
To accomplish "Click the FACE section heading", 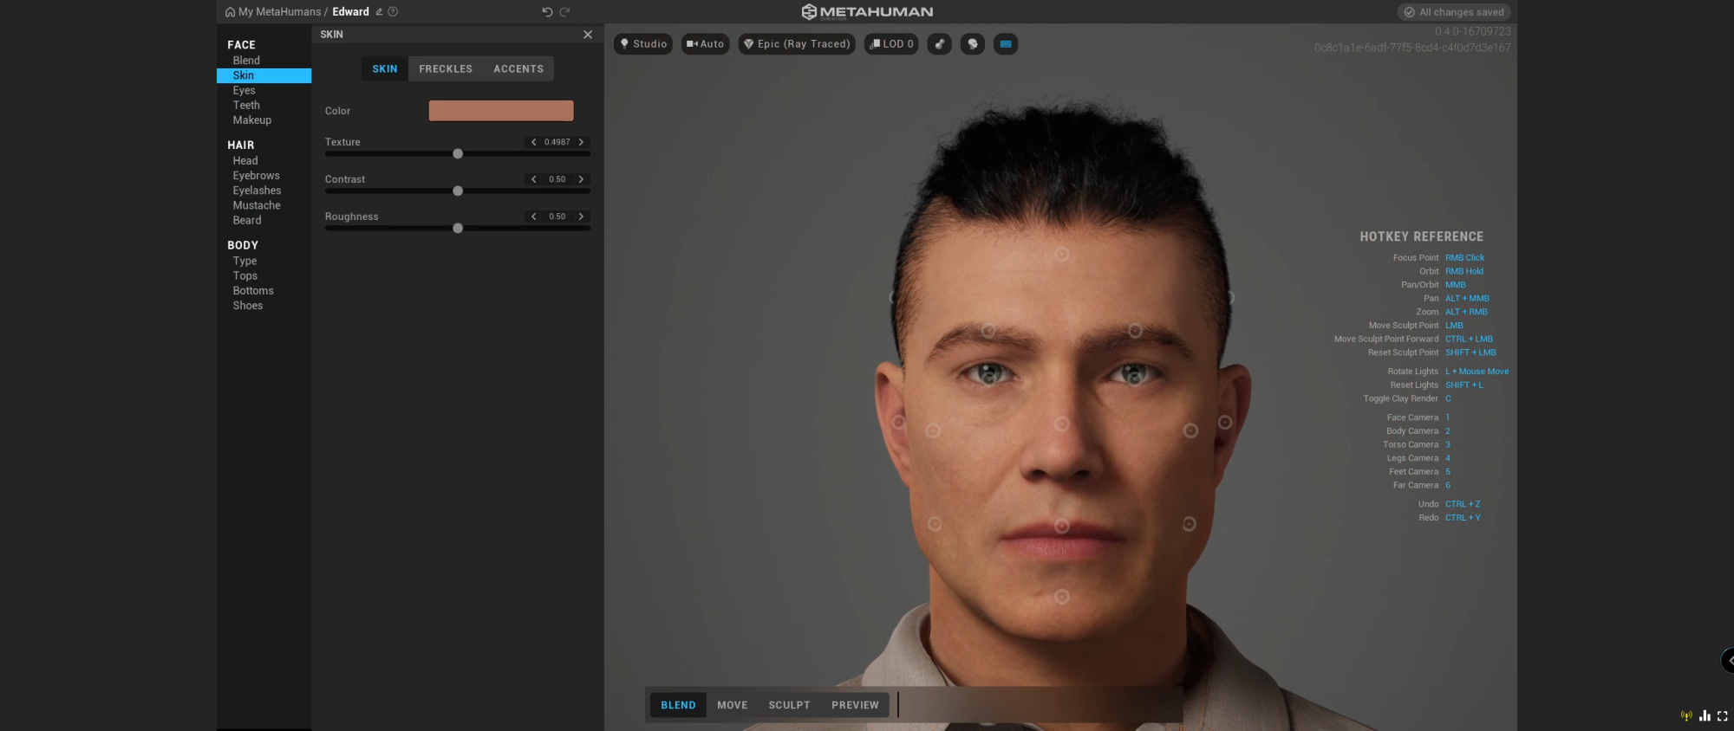I will 241,45.
